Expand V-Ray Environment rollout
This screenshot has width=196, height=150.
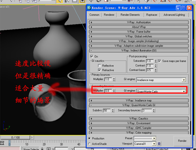point(139,123)
